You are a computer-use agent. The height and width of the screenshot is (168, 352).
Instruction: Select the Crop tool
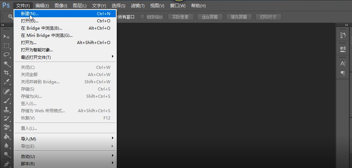click(7, 72)
